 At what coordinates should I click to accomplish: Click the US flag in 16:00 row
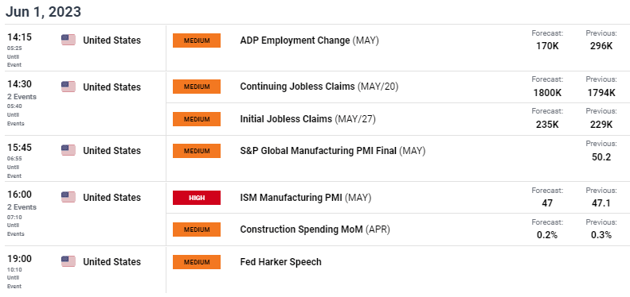[68, 197]
